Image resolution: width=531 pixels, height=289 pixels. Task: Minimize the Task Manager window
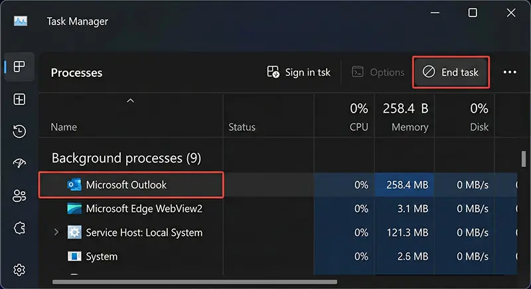tap(435, 13)
